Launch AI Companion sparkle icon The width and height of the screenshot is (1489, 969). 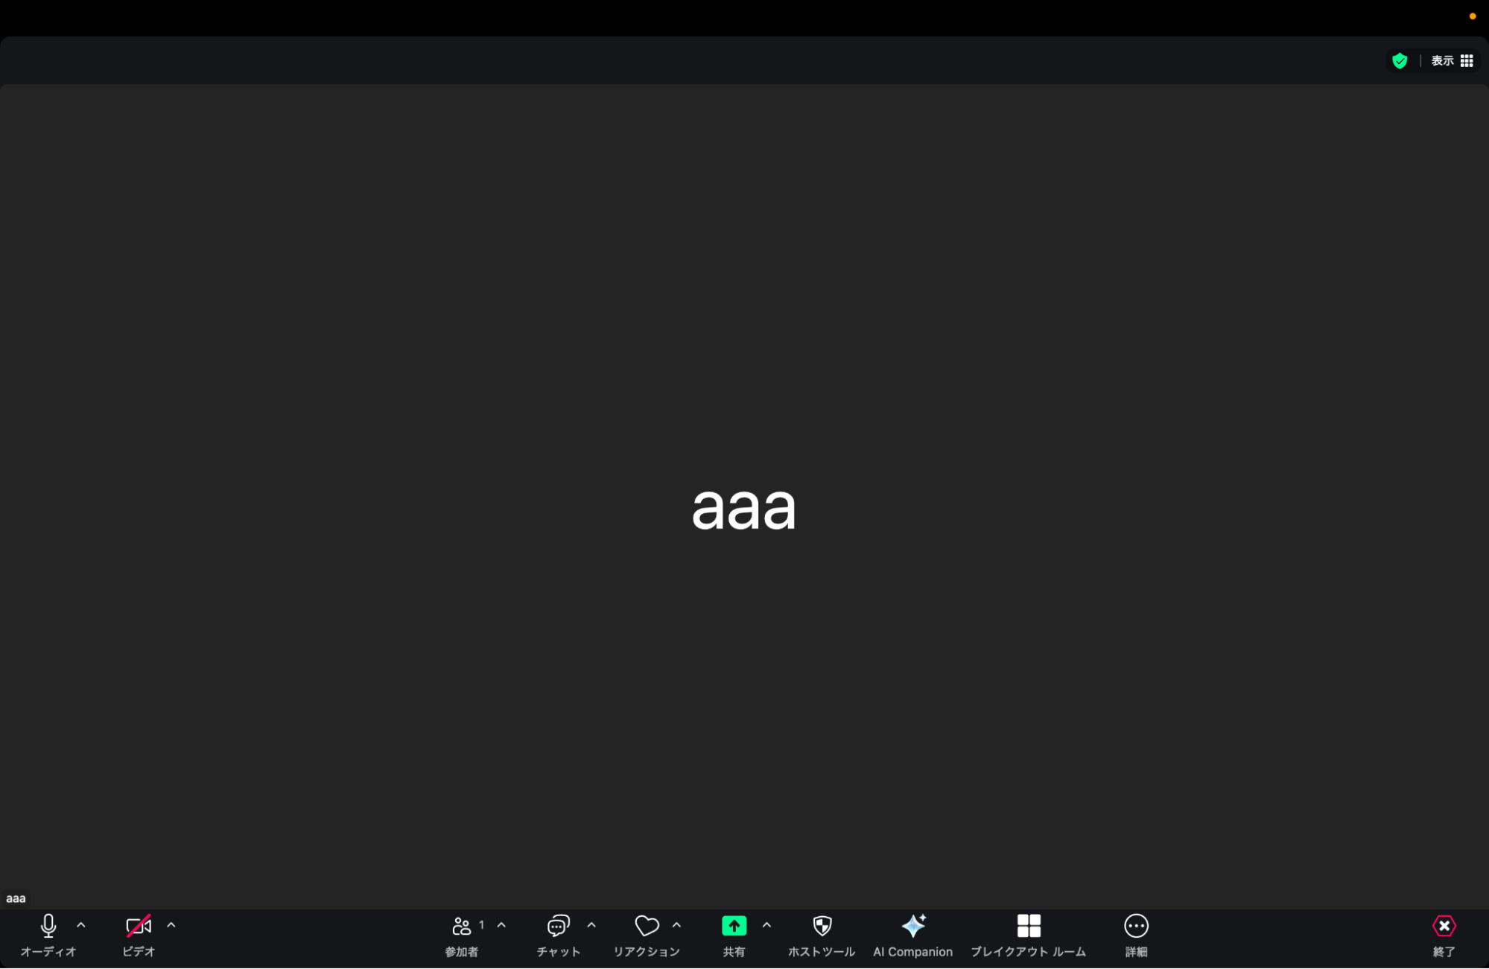[x=913, y=926]
